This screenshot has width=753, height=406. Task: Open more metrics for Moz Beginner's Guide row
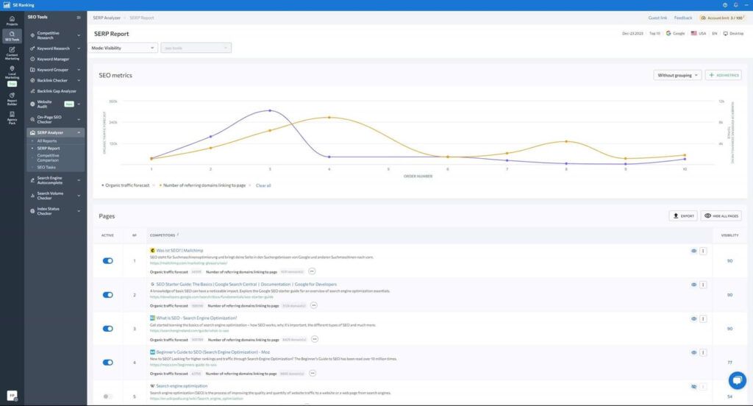(x=313, y=373)
